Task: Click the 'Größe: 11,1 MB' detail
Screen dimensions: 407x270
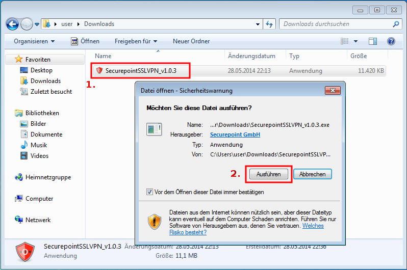Action: (176, 256)
